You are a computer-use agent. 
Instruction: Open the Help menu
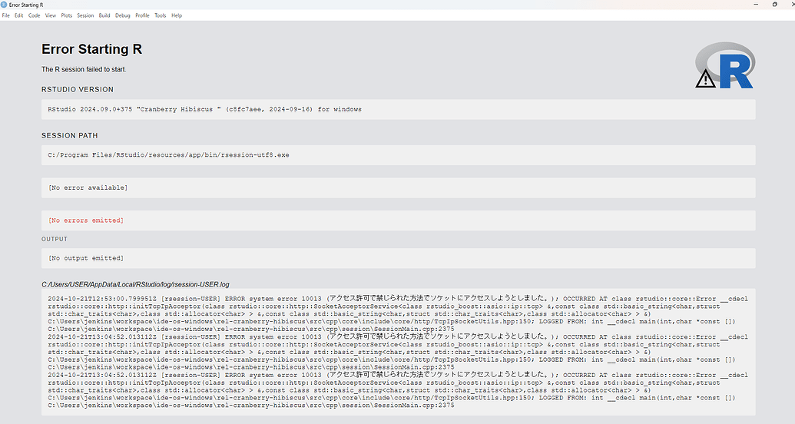[177, 15]
